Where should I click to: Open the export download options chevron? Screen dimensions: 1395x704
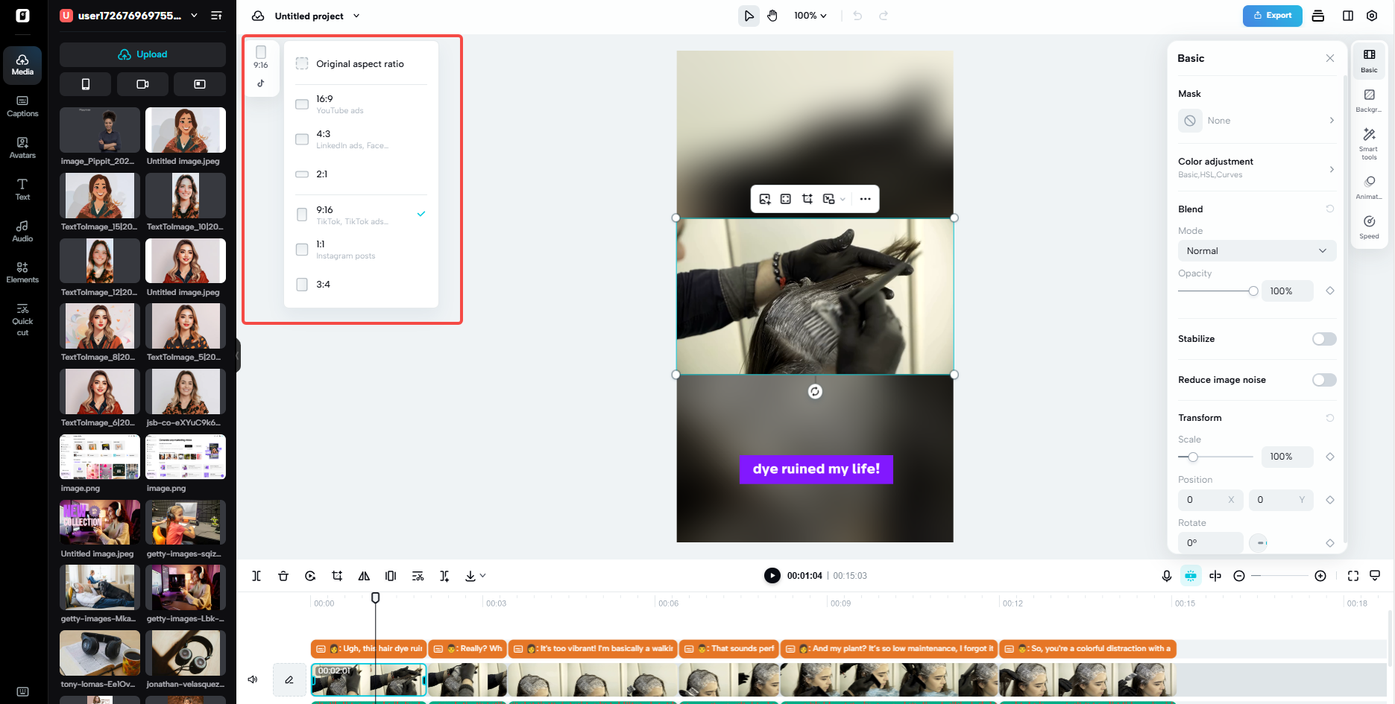(482, 575)
